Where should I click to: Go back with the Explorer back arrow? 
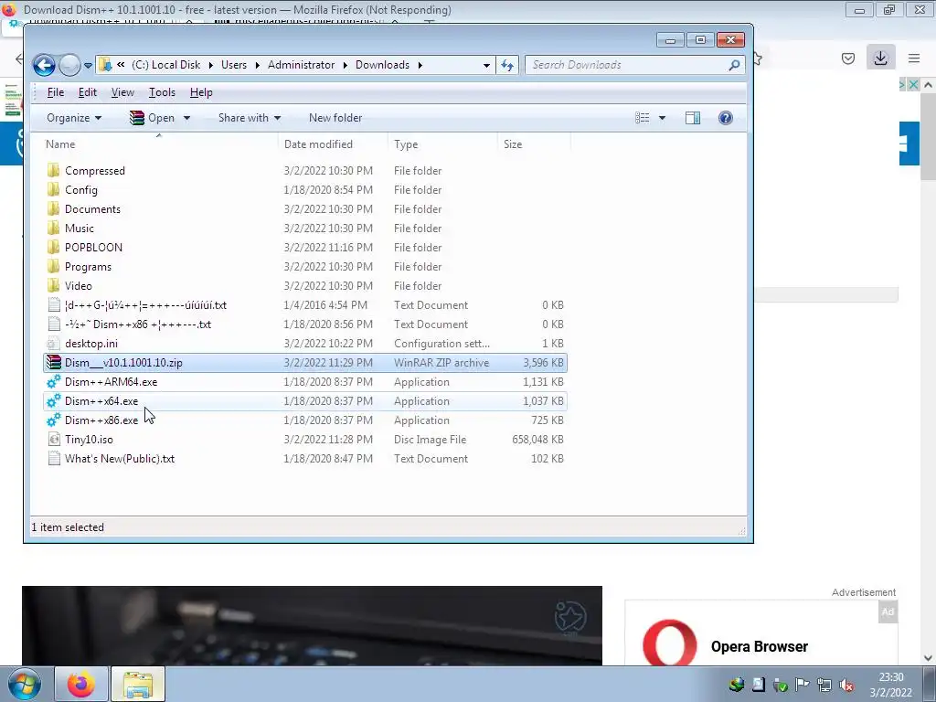tap(44, 65)
